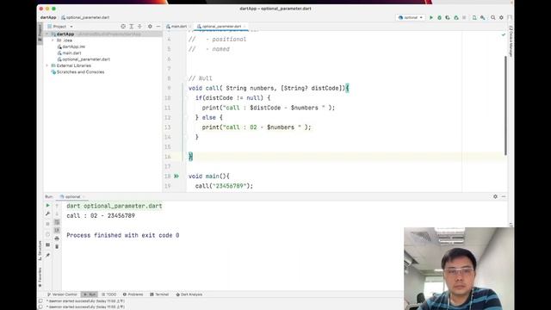Click optional_parameter.dart breadcrumb in navigation bar
This screenshot has height=310, width=551.
[x=85, y=17]
